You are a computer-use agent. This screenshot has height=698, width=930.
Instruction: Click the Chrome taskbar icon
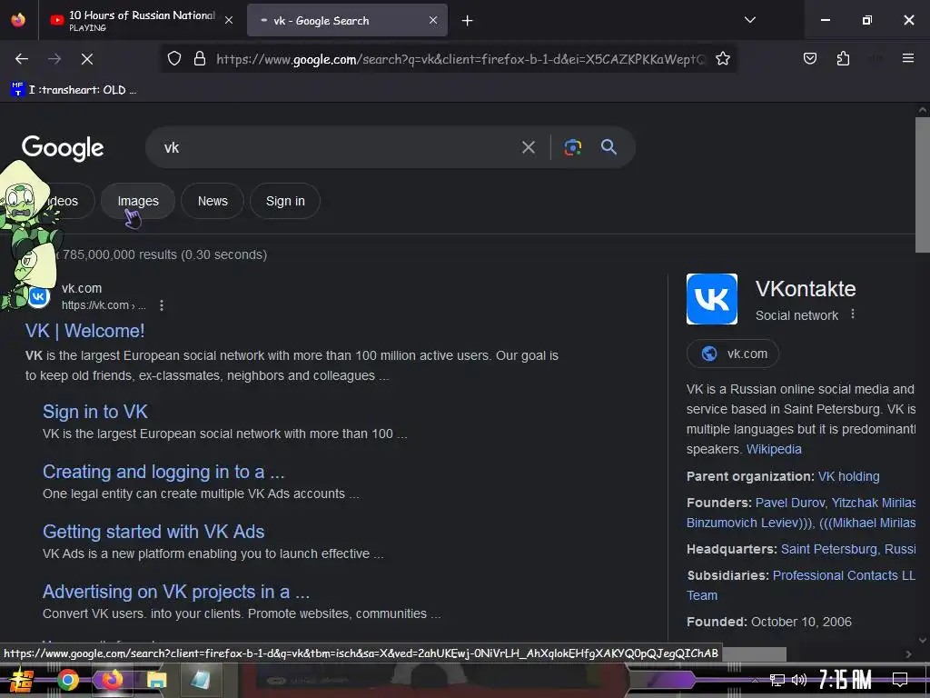(x=67, y=680)
